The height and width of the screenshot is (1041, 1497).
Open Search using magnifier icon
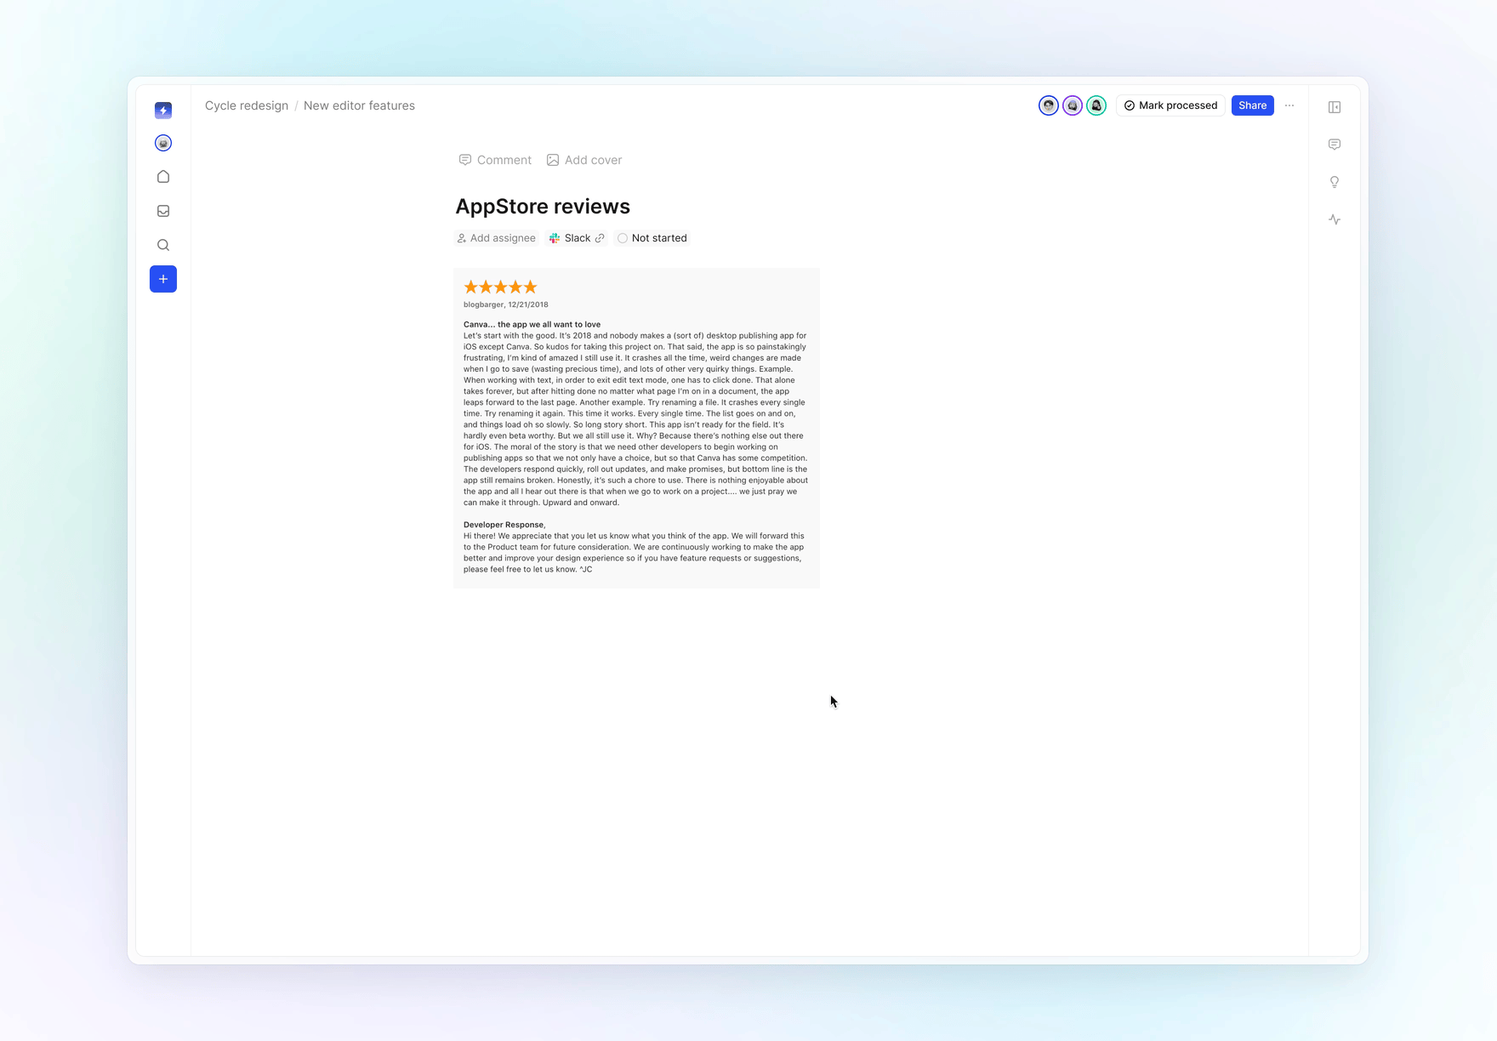pyautogui.click(x=163, y=245)
